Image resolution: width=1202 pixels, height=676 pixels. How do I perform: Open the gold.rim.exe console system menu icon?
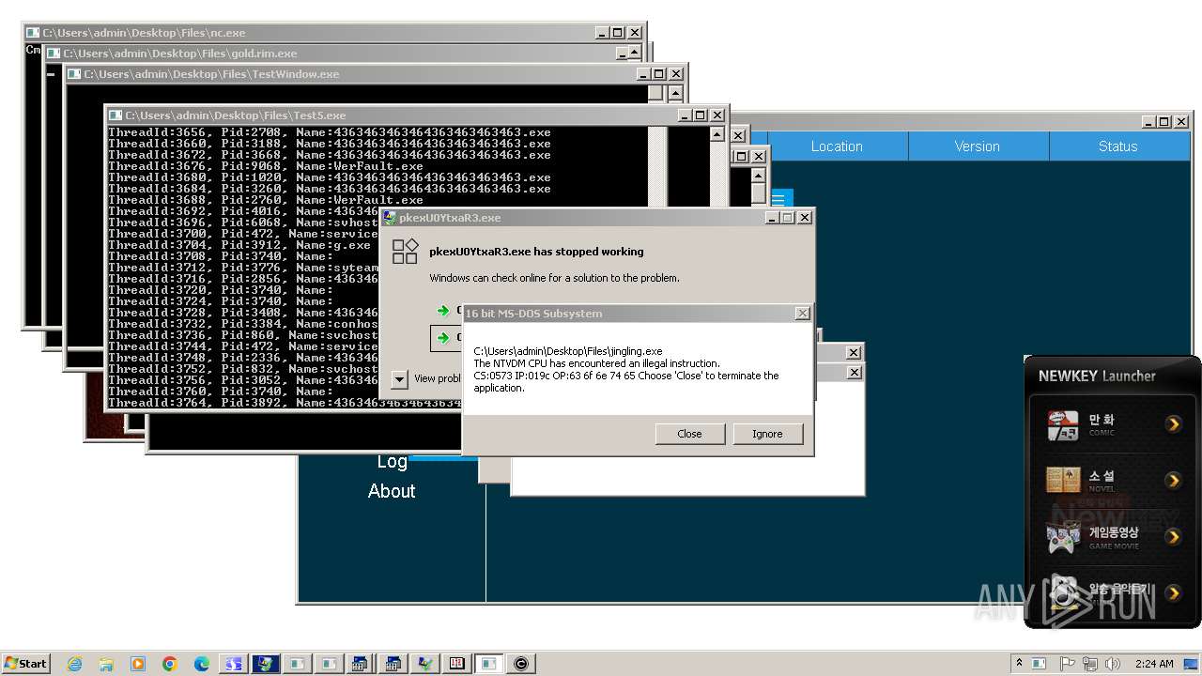(x=53, y=54)
